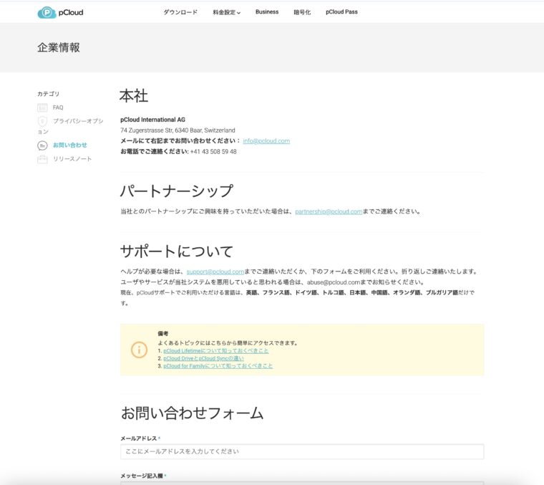Open pCloud Pass from the navigation
Image resolution: width=544 pixels, height=485 pixels.
341,12
